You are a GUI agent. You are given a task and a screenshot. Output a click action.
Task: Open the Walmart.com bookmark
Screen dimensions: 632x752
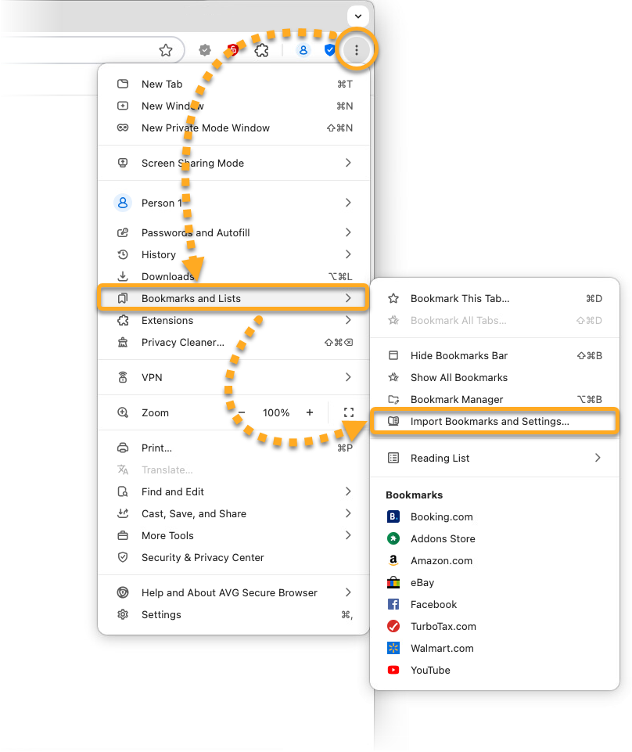point(441,648)
